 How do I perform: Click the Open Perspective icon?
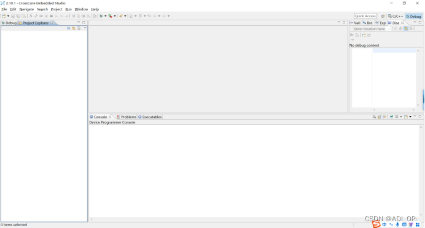tap(383, 16)
